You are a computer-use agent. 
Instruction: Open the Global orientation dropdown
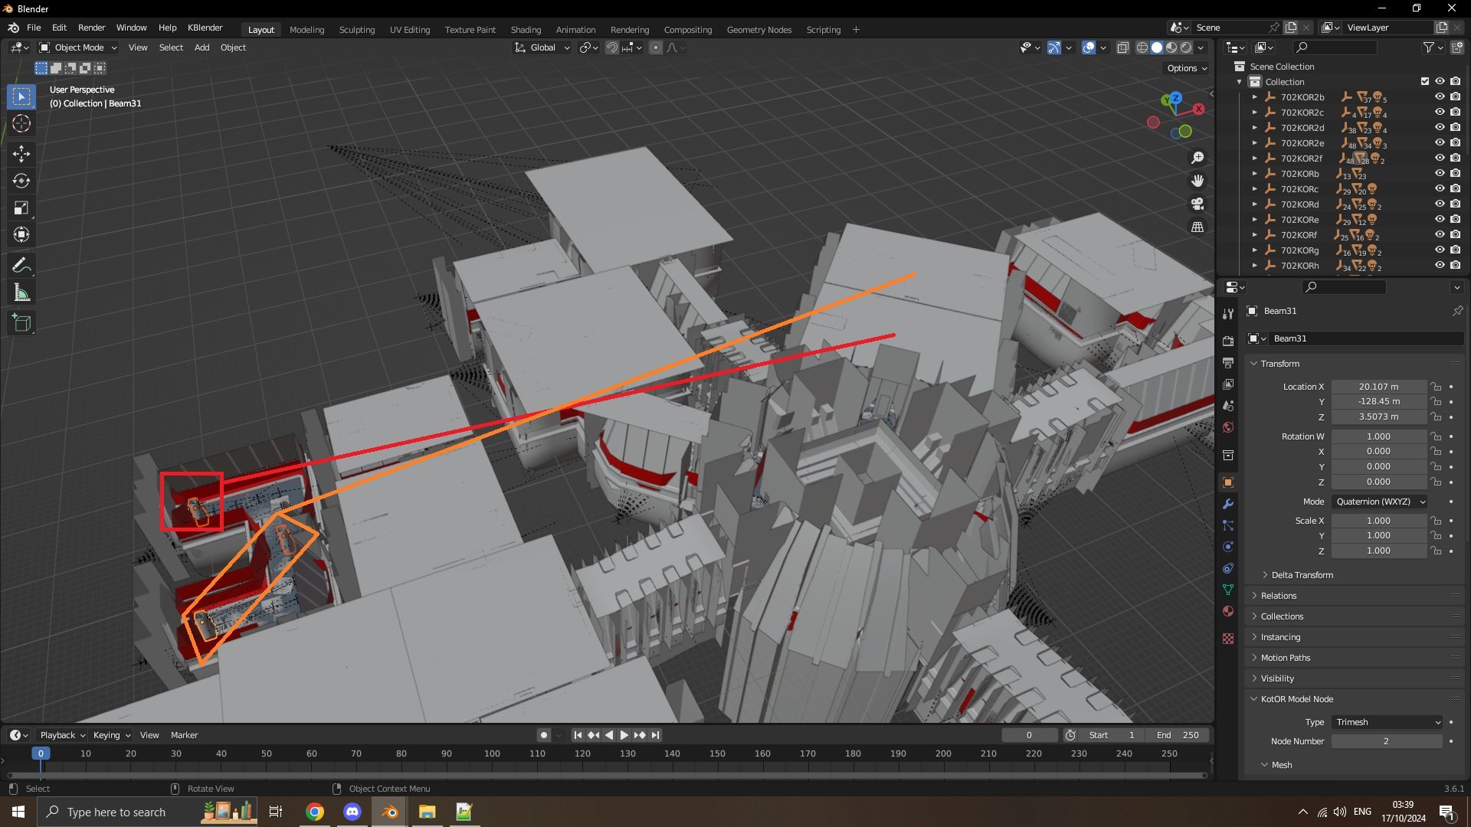click(542, 47)
